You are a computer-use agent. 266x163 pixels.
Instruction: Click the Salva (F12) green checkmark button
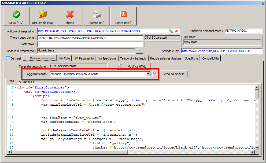16,16
